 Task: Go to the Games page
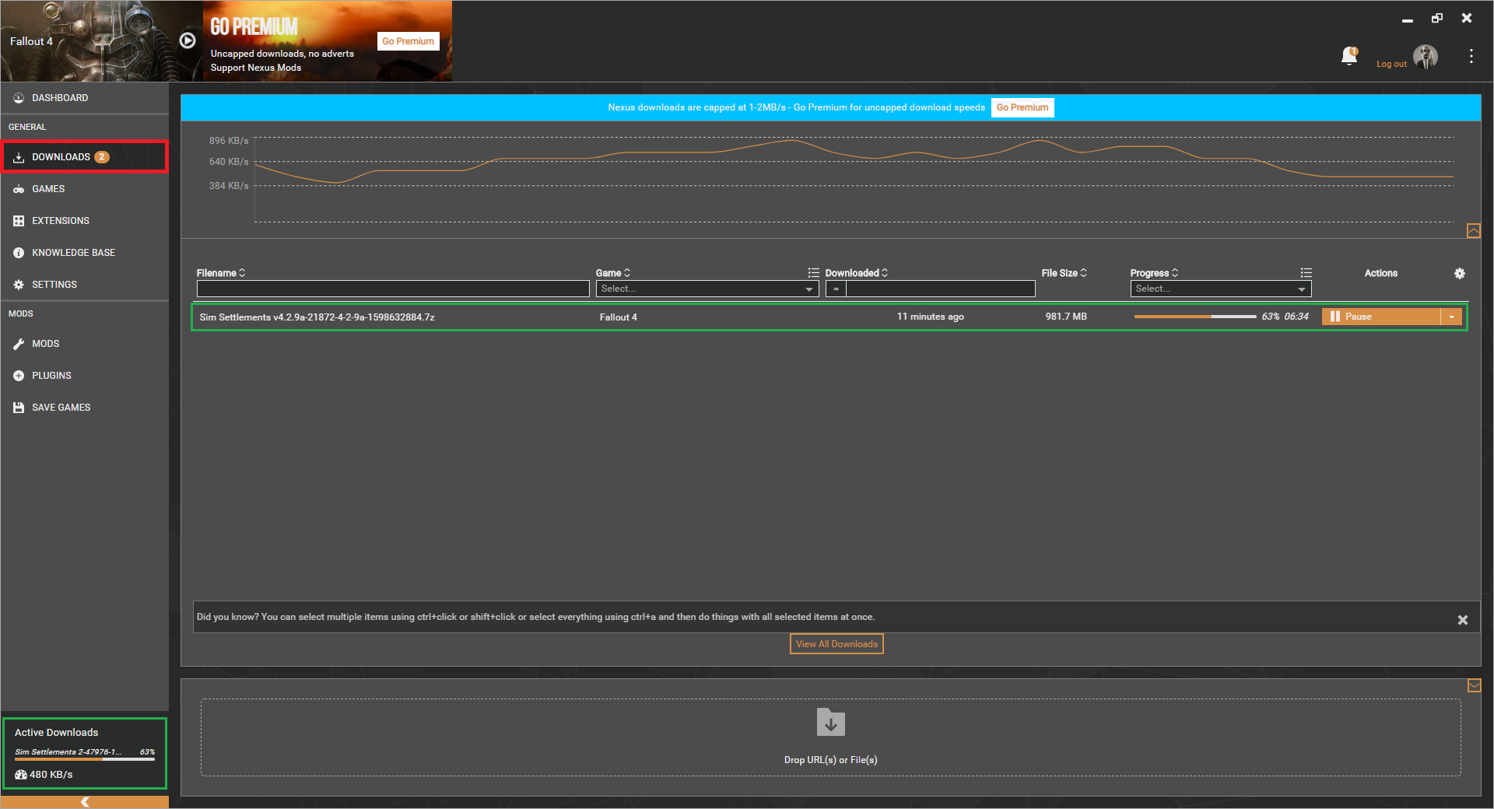85,189
